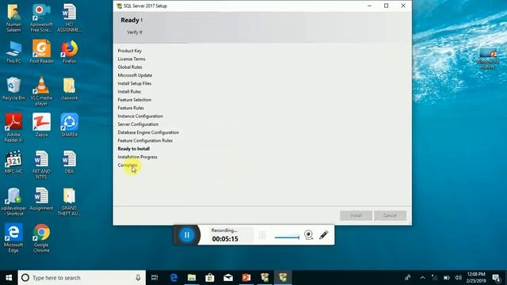Image resolution: width=507 pixels, height=285 pixels.
Task: Select the GRAND THEFT AU folder icon
Action: [x=69, y=202]
